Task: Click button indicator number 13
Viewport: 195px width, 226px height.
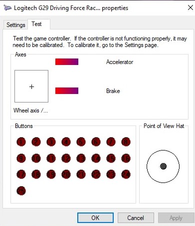Action: tap(81, 158)
